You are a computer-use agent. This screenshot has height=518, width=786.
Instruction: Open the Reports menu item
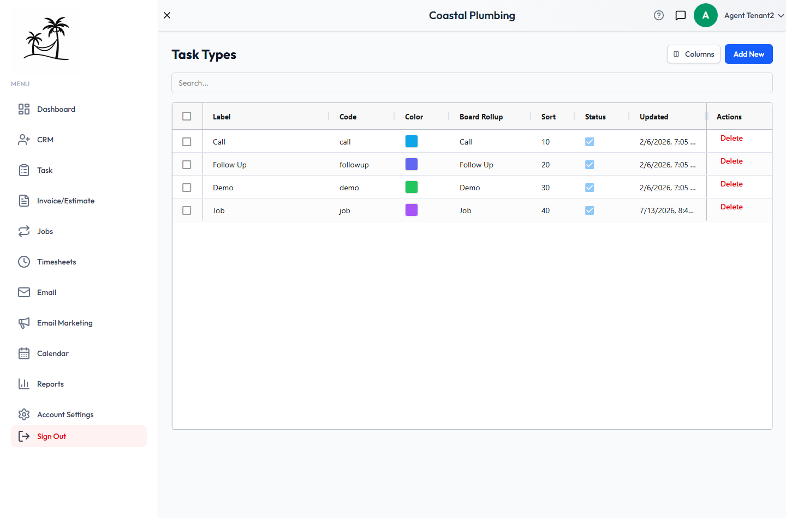pyautogui.click(x=79, y=384)
